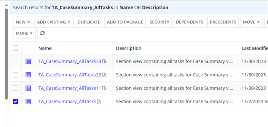Click preview icon after TA_CaseSummary_AllTasks33 name
Screen dimensions: 268x127
[x=104, y=61]
